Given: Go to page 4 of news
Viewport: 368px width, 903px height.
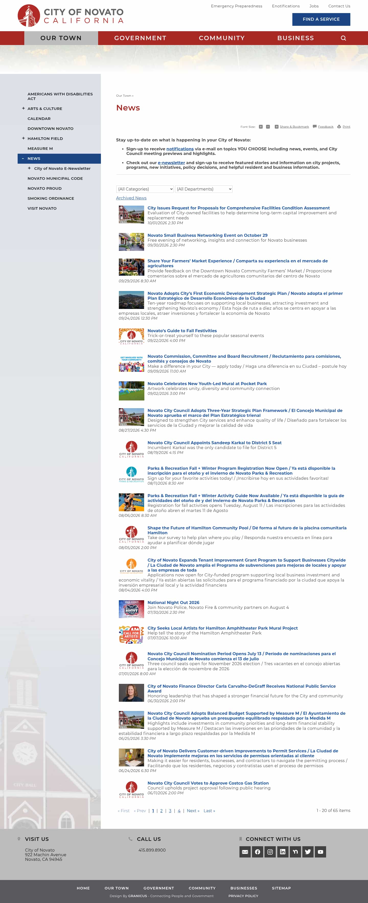Looking at the screenshot, I should pos(179,811).
